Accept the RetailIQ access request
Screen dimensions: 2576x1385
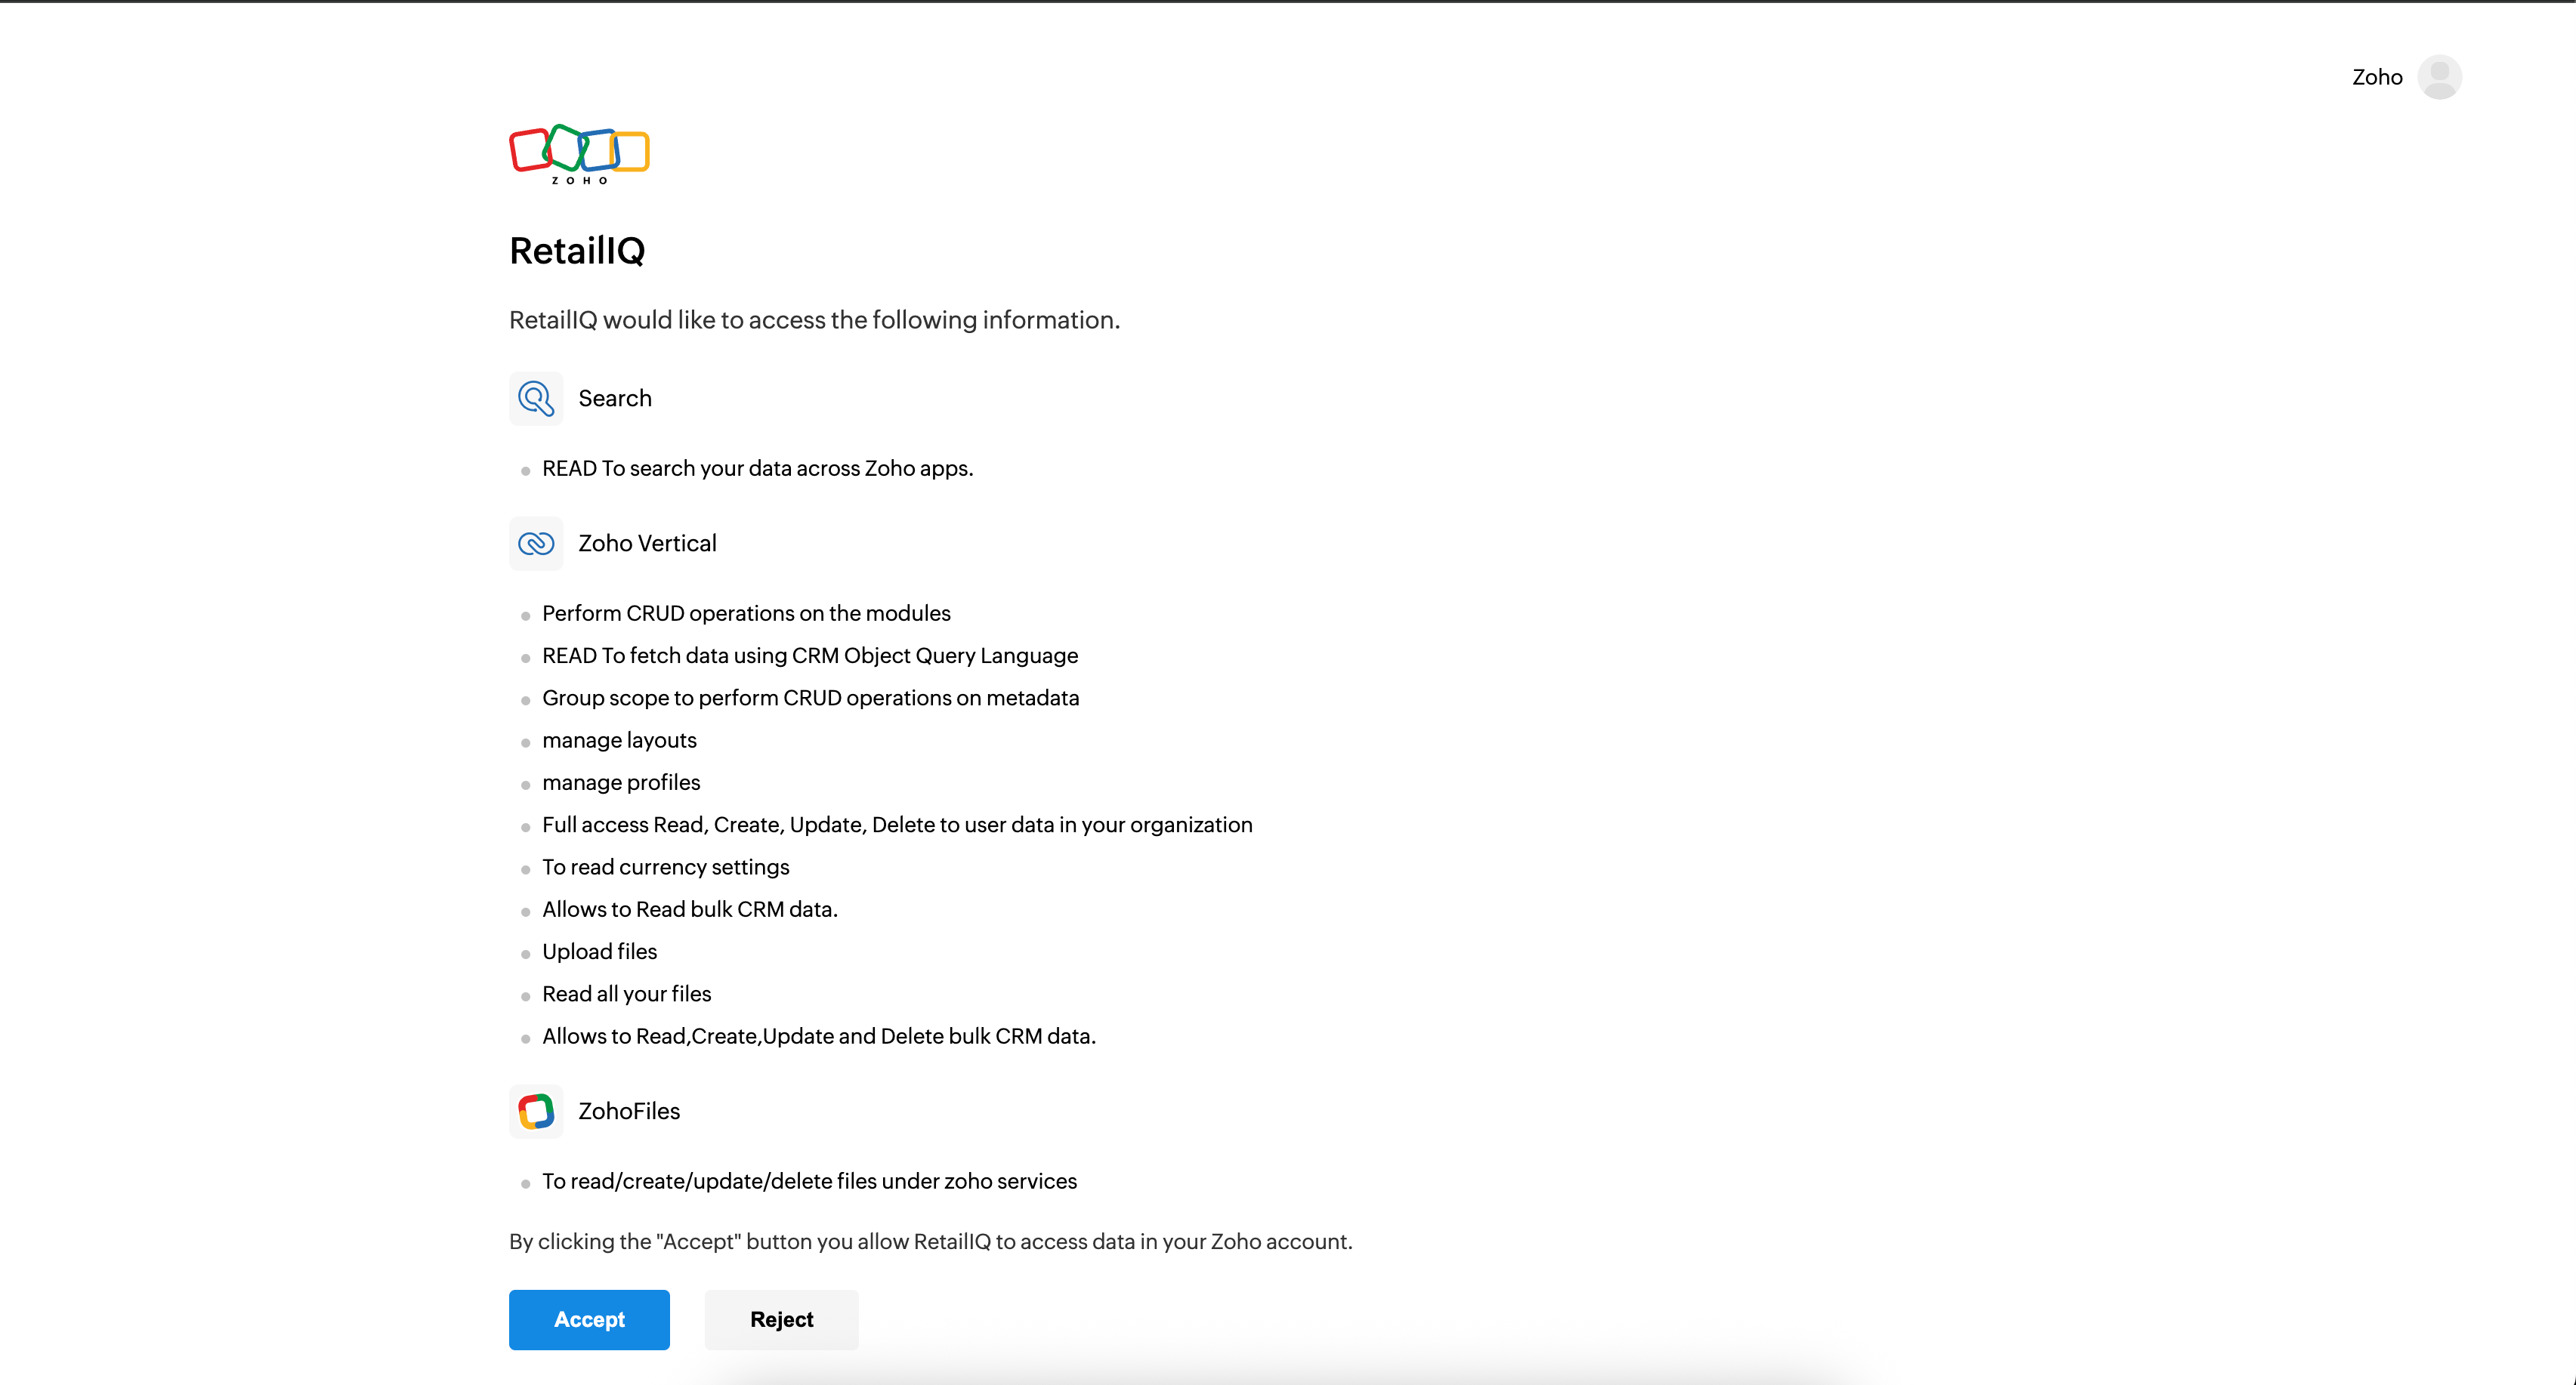pos(589,1319)
